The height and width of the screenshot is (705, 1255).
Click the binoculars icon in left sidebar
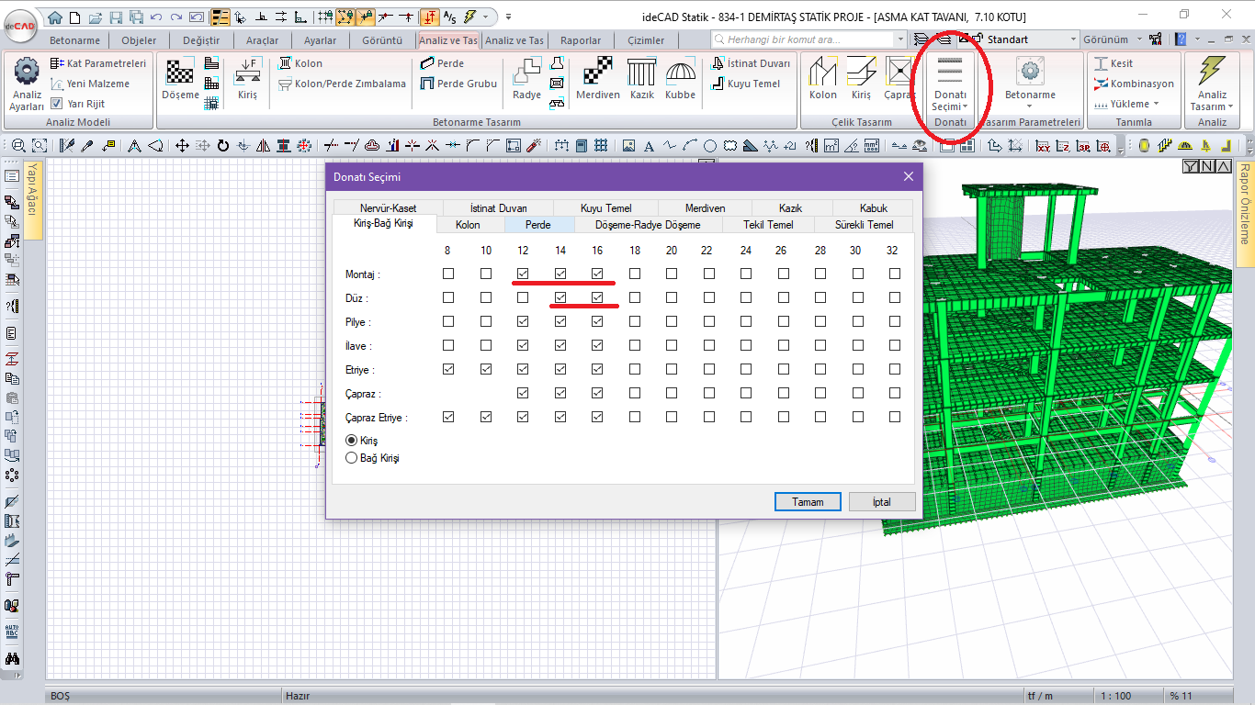tap(12, 658)
